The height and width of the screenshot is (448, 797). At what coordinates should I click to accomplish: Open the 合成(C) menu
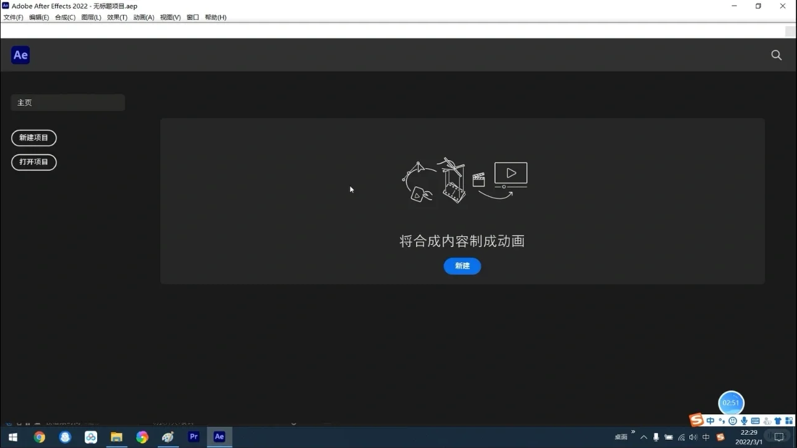coord(65,17)
